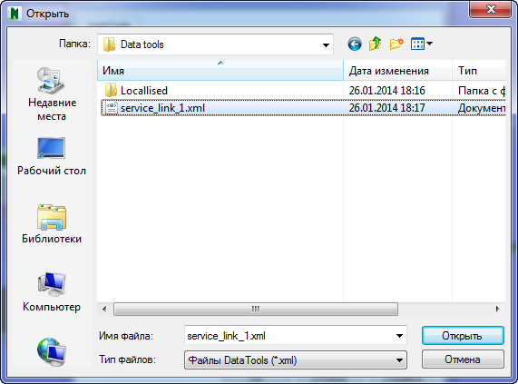Open Библиотеки in the places bar
This screenshot has width=518, height=384.
point(52,224)
